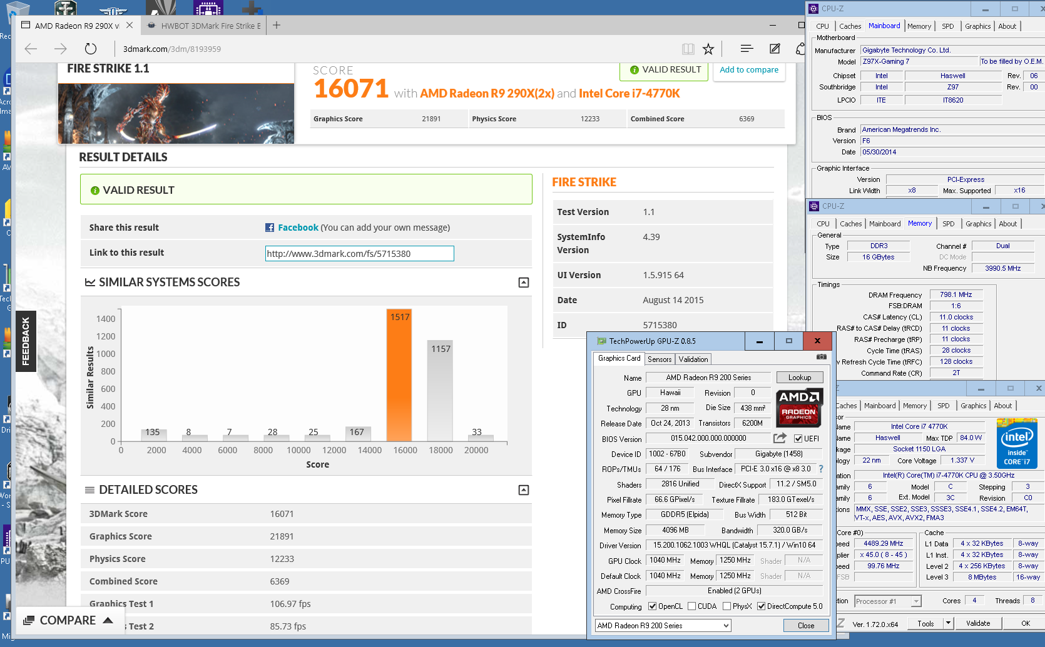Screen dimensions: 1045x647
Task: Open reading view book icon
Action: 688,49
